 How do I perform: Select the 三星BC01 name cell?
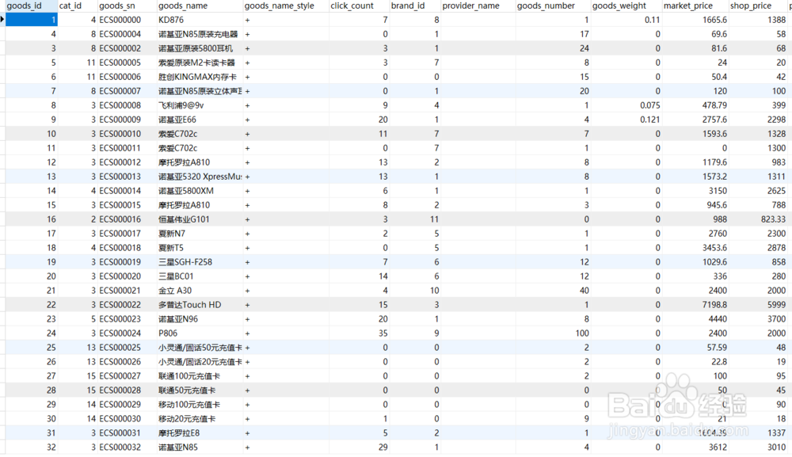(x=200, y=276)
